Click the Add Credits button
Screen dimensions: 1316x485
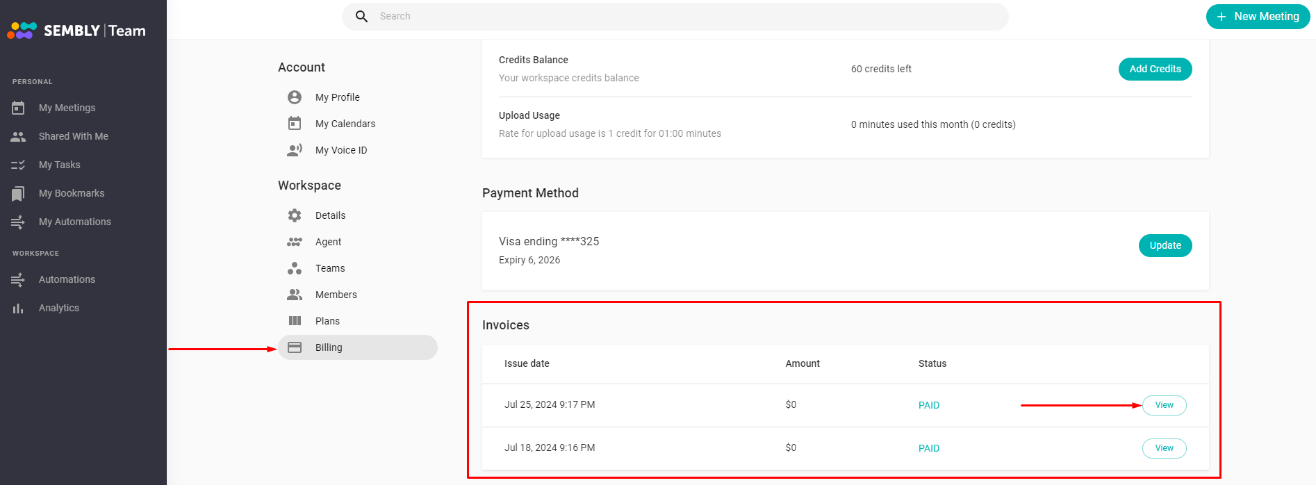1155,69
